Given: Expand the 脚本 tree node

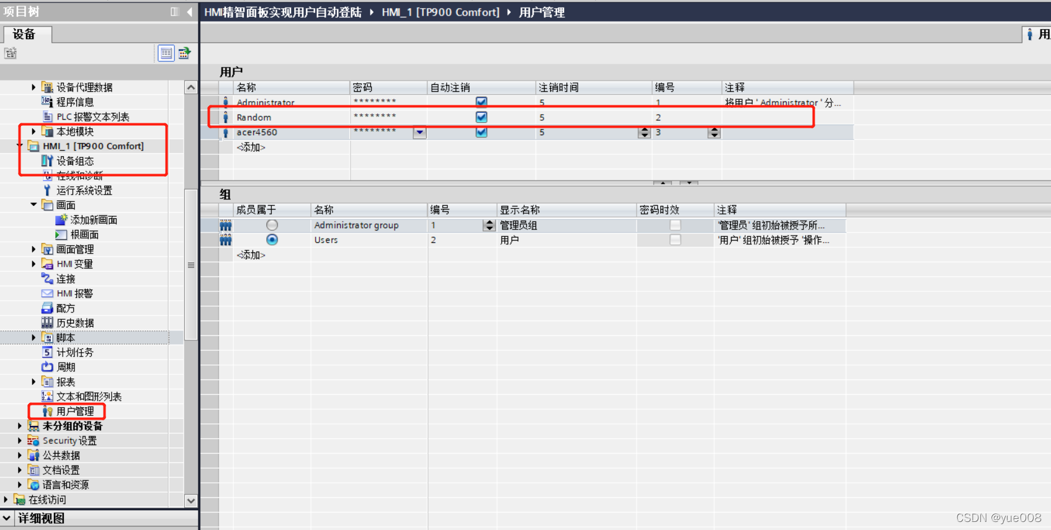Looking at the screenshot, I should tap(34, 338).
